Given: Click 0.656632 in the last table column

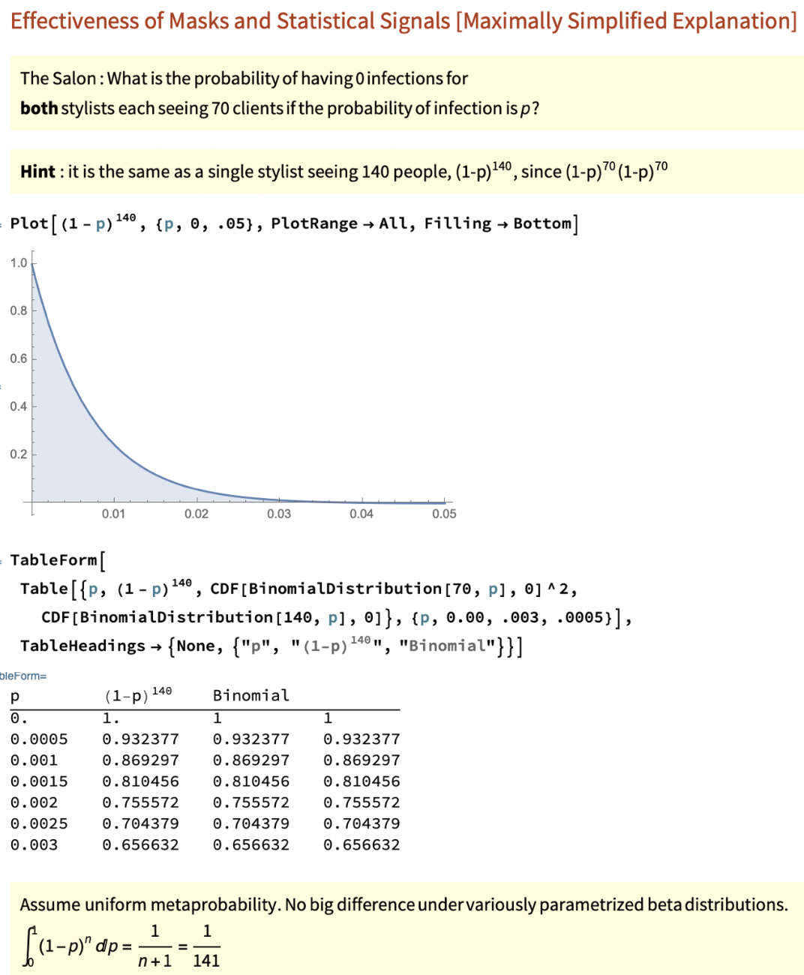Looking at the screenshot, I should (361, 844).
